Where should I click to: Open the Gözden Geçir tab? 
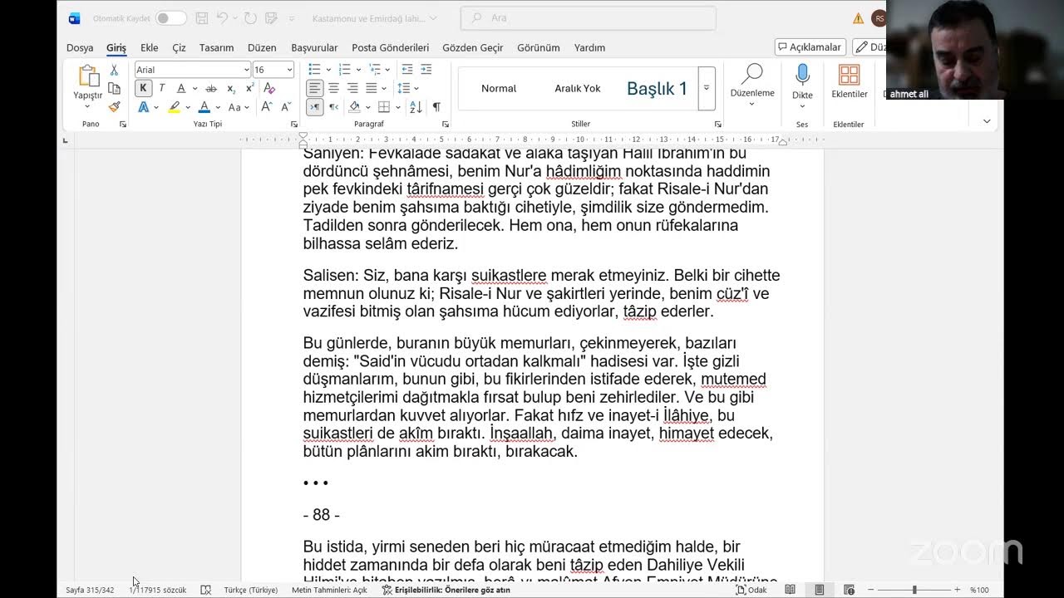tap(473, 47)
